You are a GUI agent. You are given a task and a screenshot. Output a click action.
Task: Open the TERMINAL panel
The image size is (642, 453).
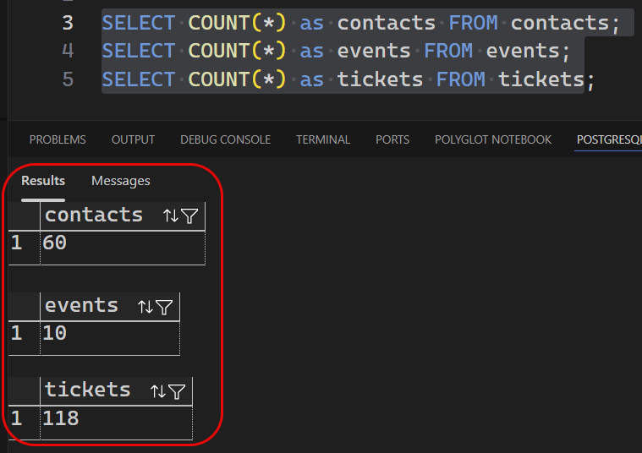click(x=322, y=139)
